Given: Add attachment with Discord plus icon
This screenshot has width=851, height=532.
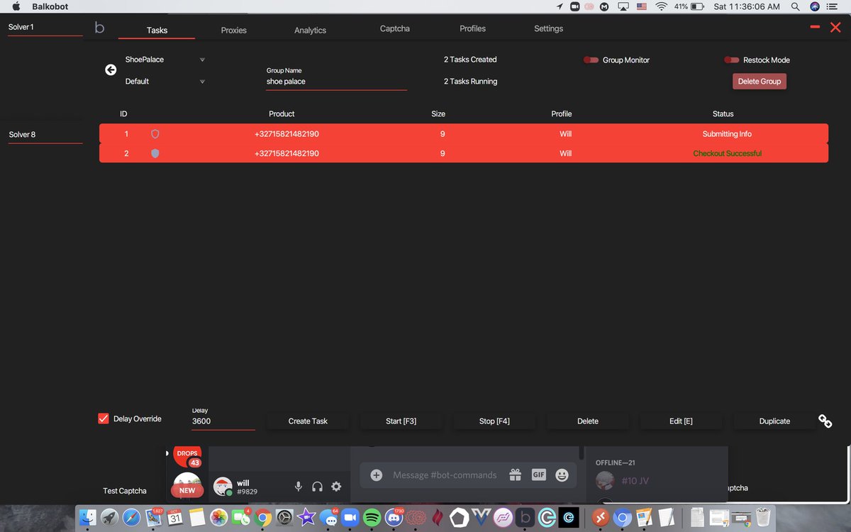Looking at the screenshot, I should 377,475.
